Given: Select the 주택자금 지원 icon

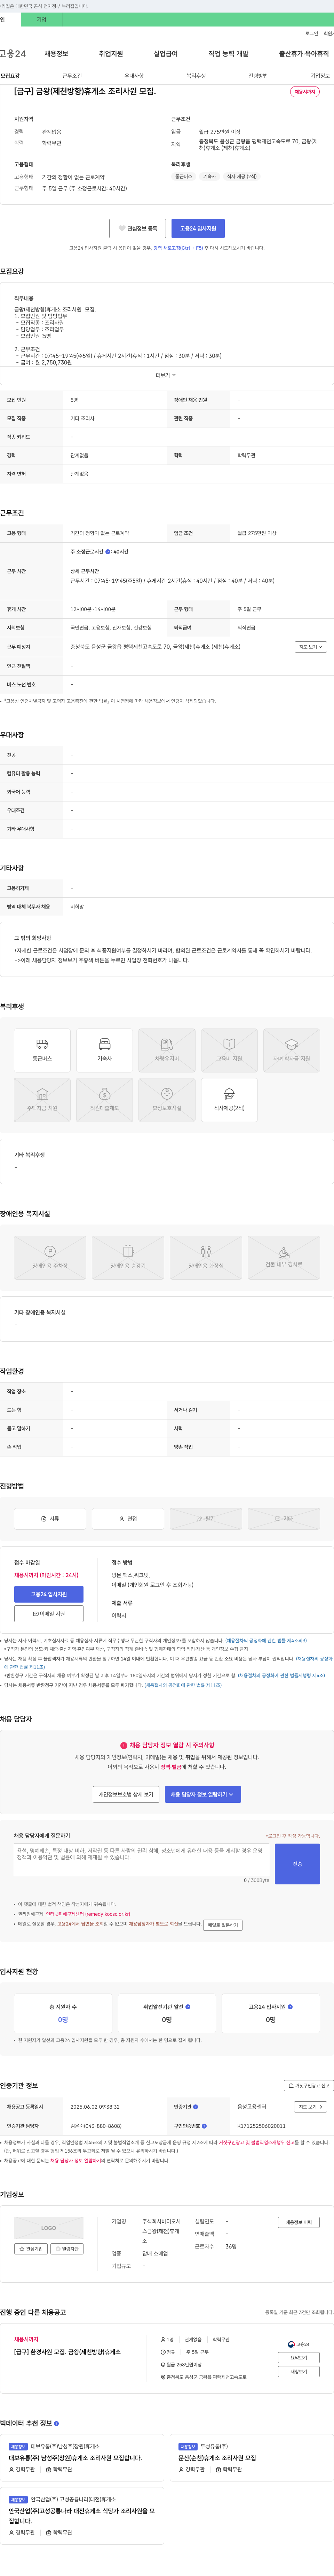Looking at the screenshot, I should pyautogui.click(x=42, y=1100).
